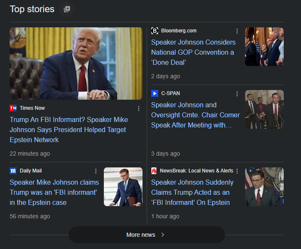Click the NewsBreak story thumbnail image
This screenshot has height=249, width=301.
264,187
